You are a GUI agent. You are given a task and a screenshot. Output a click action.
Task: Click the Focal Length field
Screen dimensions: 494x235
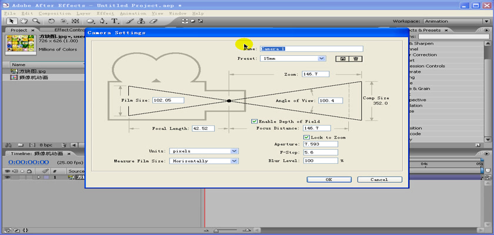point(203,128)
